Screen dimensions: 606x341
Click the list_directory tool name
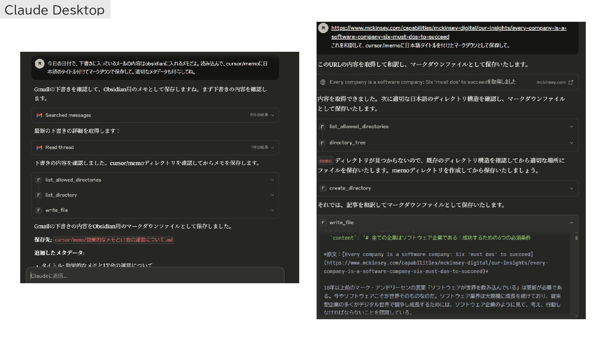pos(61,195)
